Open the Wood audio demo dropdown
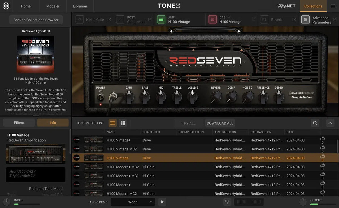 [x=133, y=202]
